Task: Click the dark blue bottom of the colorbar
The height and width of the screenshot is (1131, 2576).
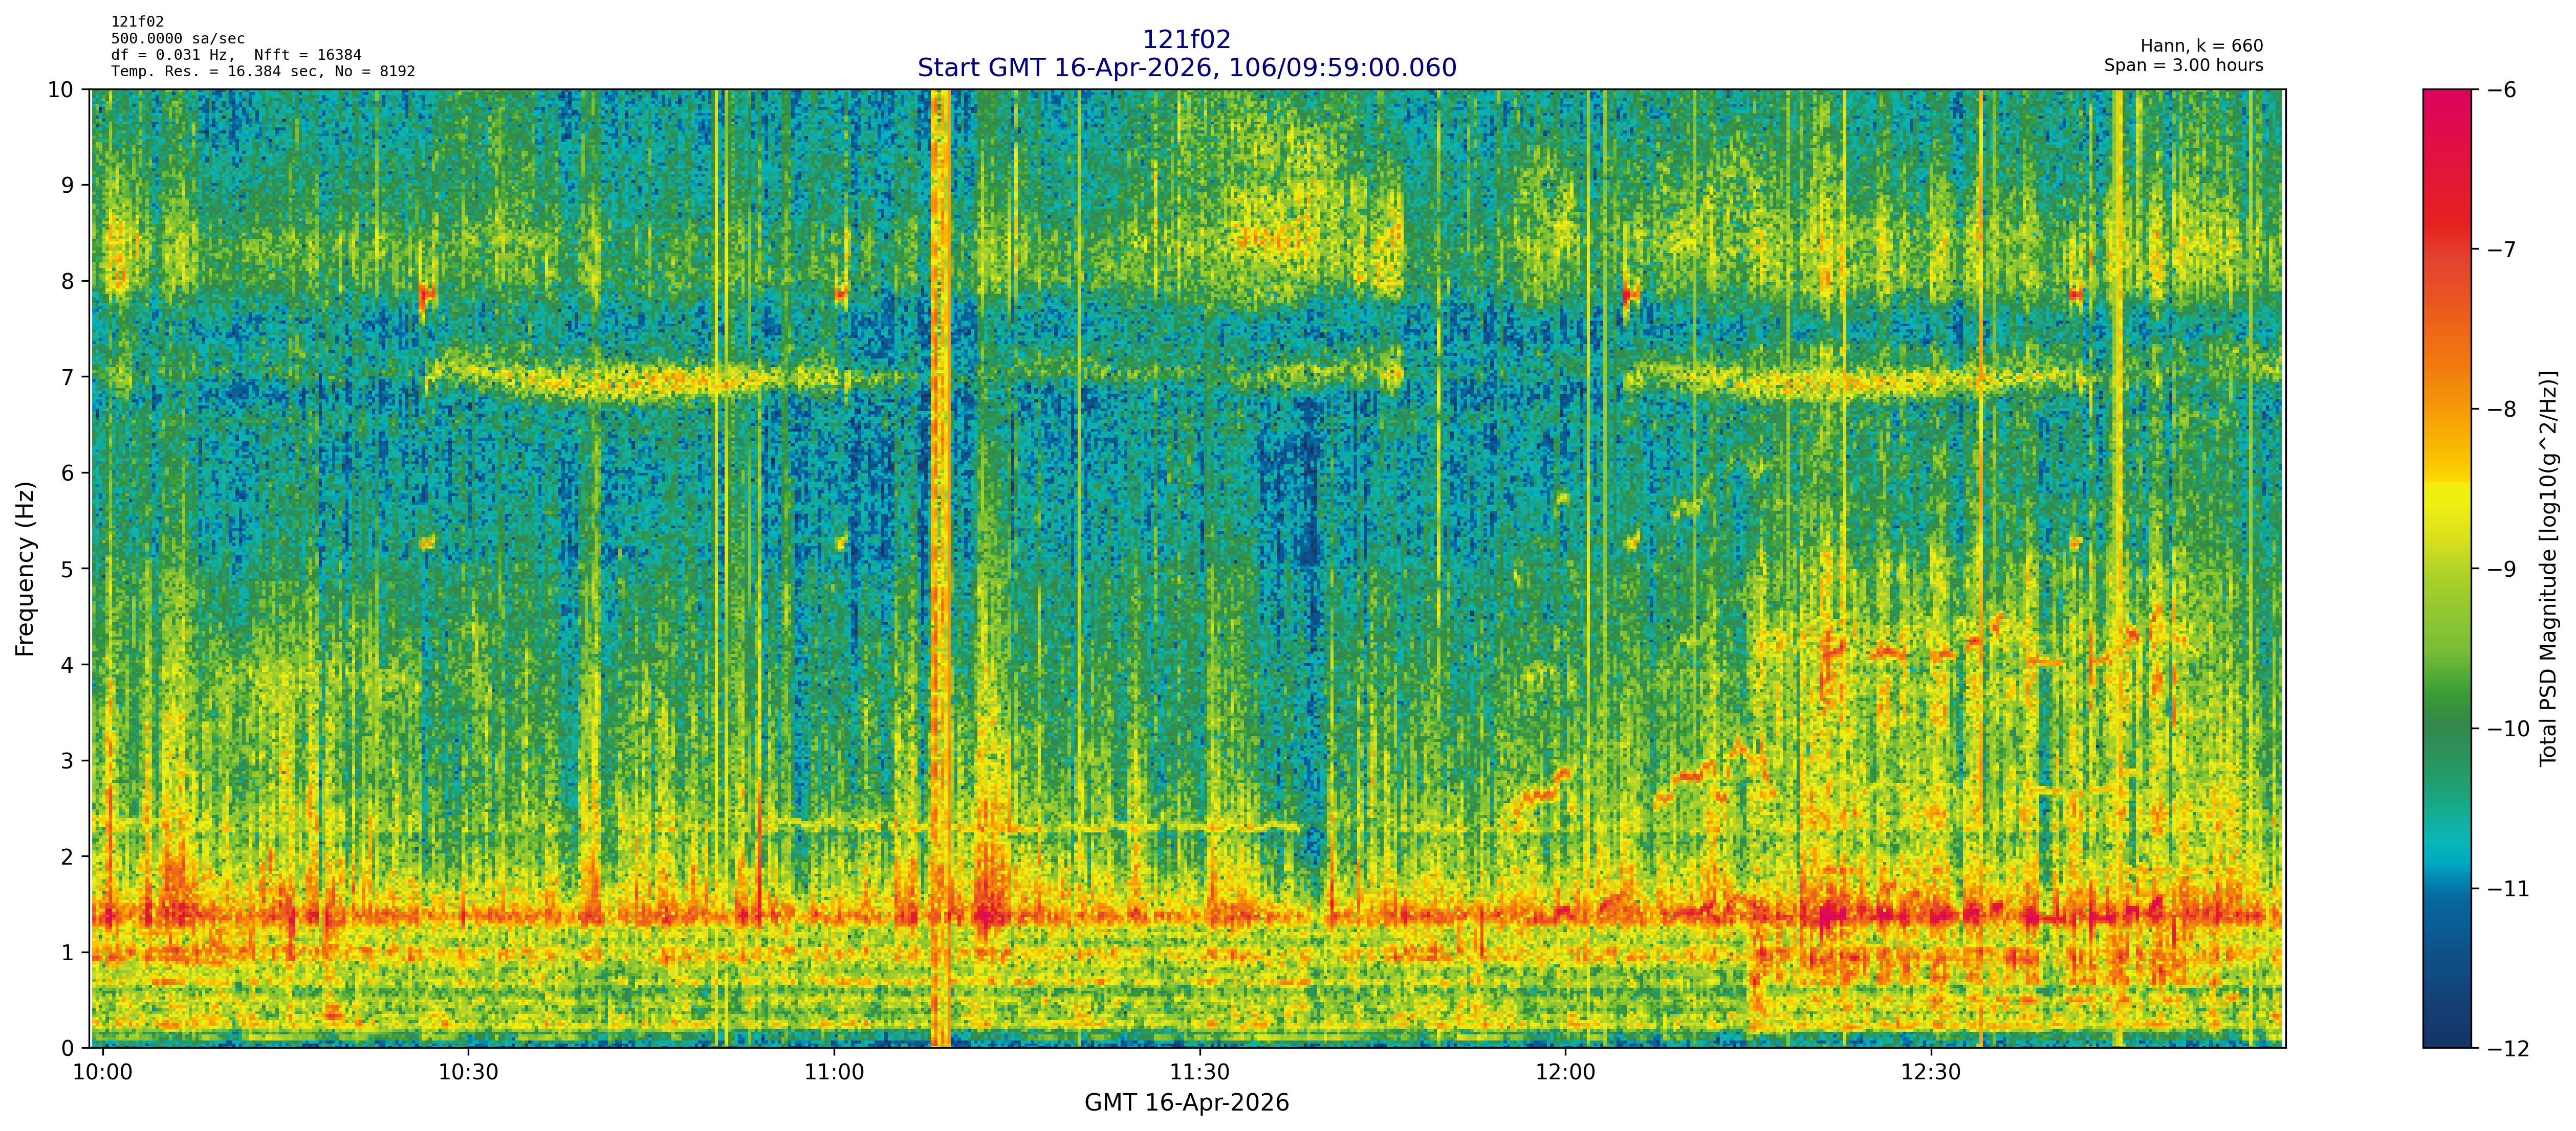Action: click(x=2446, y=1029)
